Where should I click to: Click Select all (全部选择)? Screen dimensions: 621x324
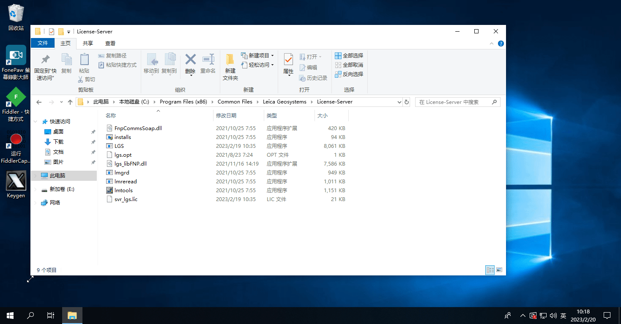point(349,56)
